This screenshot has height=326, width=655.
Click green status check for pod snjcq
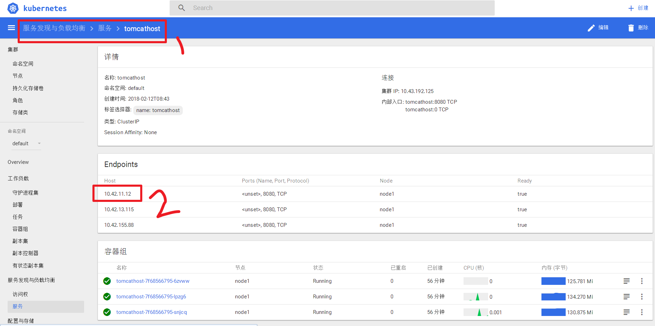[x=107, y=312]
